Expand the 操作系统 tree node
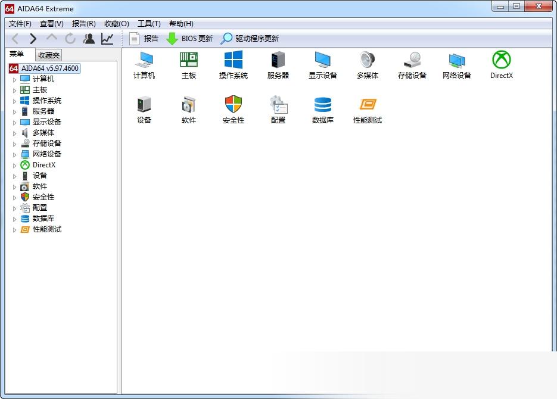 point(14,101)
